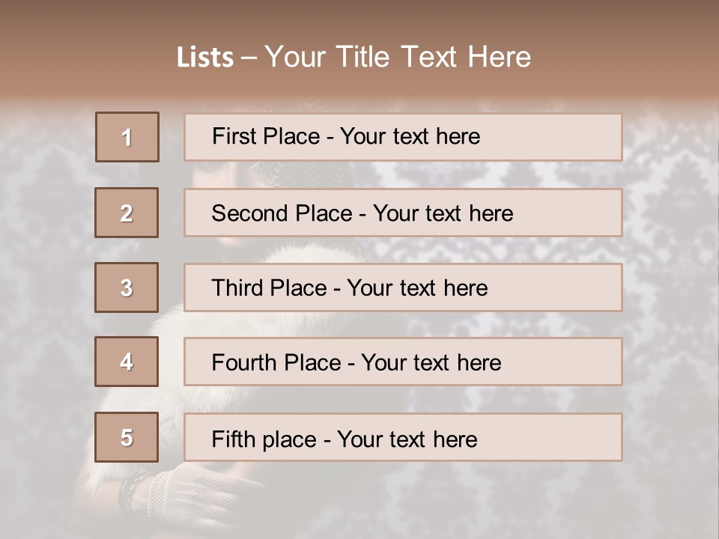Click the First Place text bar
This screenshot has width=719, height=539.
tap(403, 138)
